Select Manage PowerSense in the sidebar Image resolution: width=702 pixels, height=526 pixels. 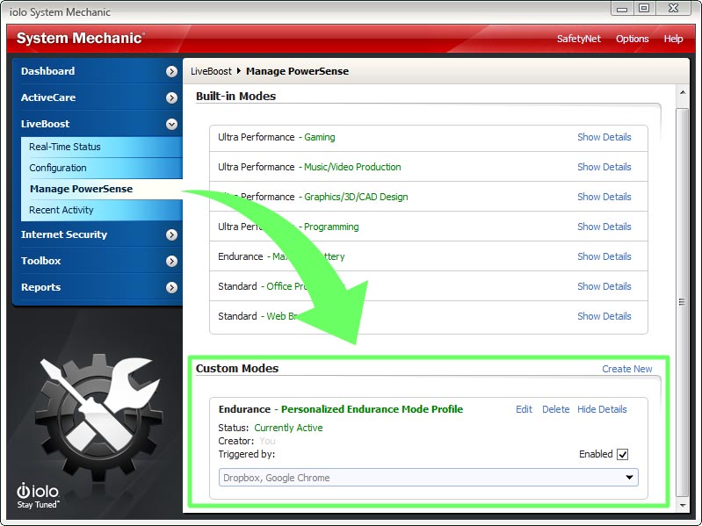click(x=81, y=189)
